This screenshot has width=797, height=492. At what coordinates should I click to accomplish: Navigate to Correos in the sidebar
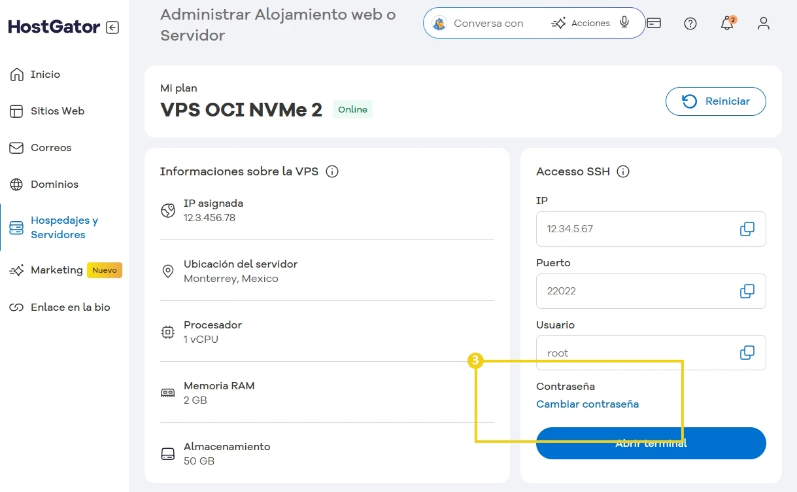(x=52, y=147)
